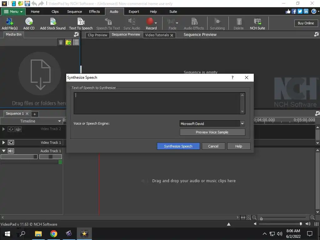
Task: Open the Facebook share icon
Action: click(294, 12)
